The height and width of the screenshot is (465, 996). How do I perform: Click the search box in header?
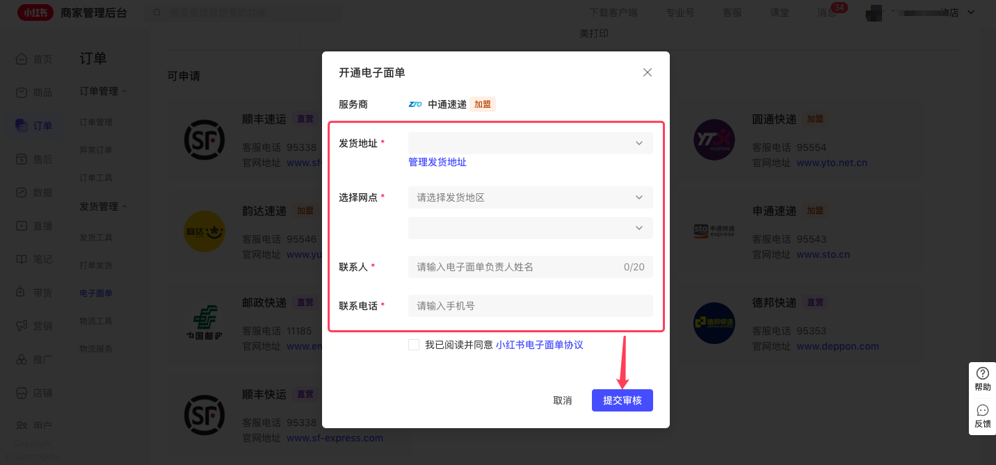[243, 13]
